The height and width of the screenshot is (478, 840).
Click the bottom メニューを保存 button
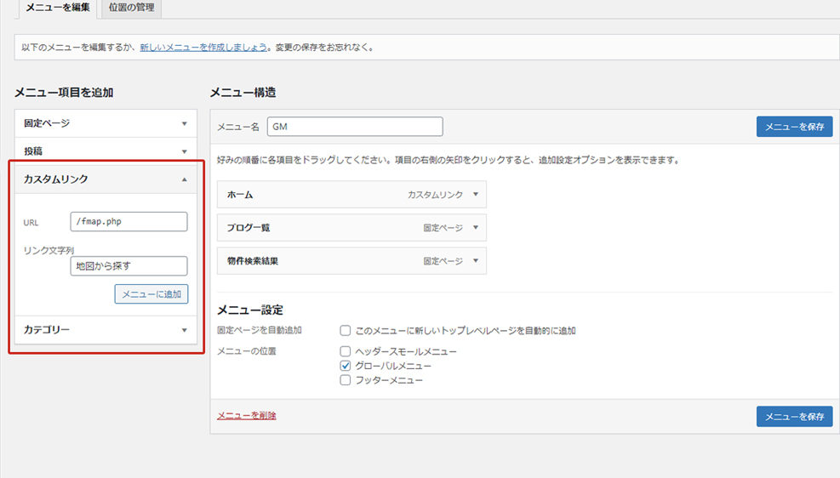(x=794, y=416)
